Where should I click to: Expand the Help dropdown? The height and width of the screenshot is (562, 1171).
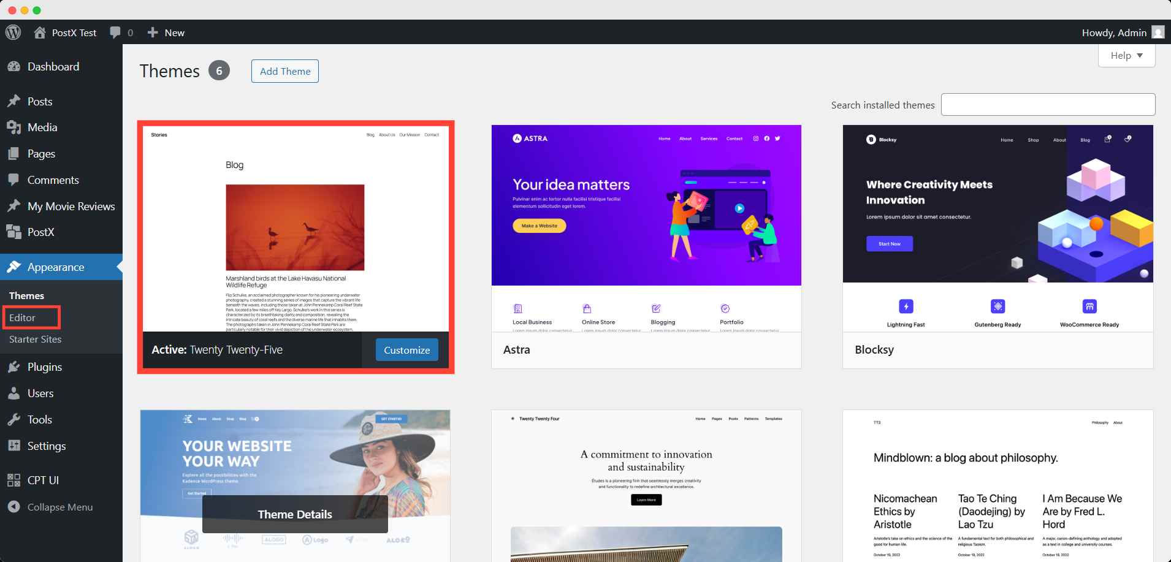(1126, 55)
